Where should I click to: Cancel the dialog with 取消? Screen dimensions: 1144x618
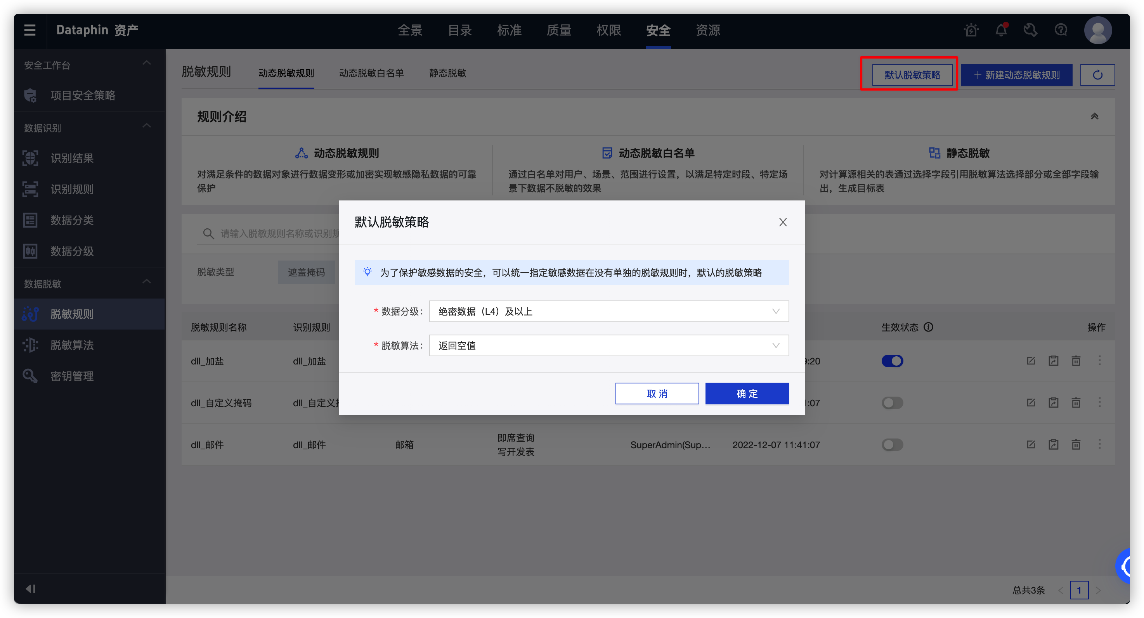657,393
